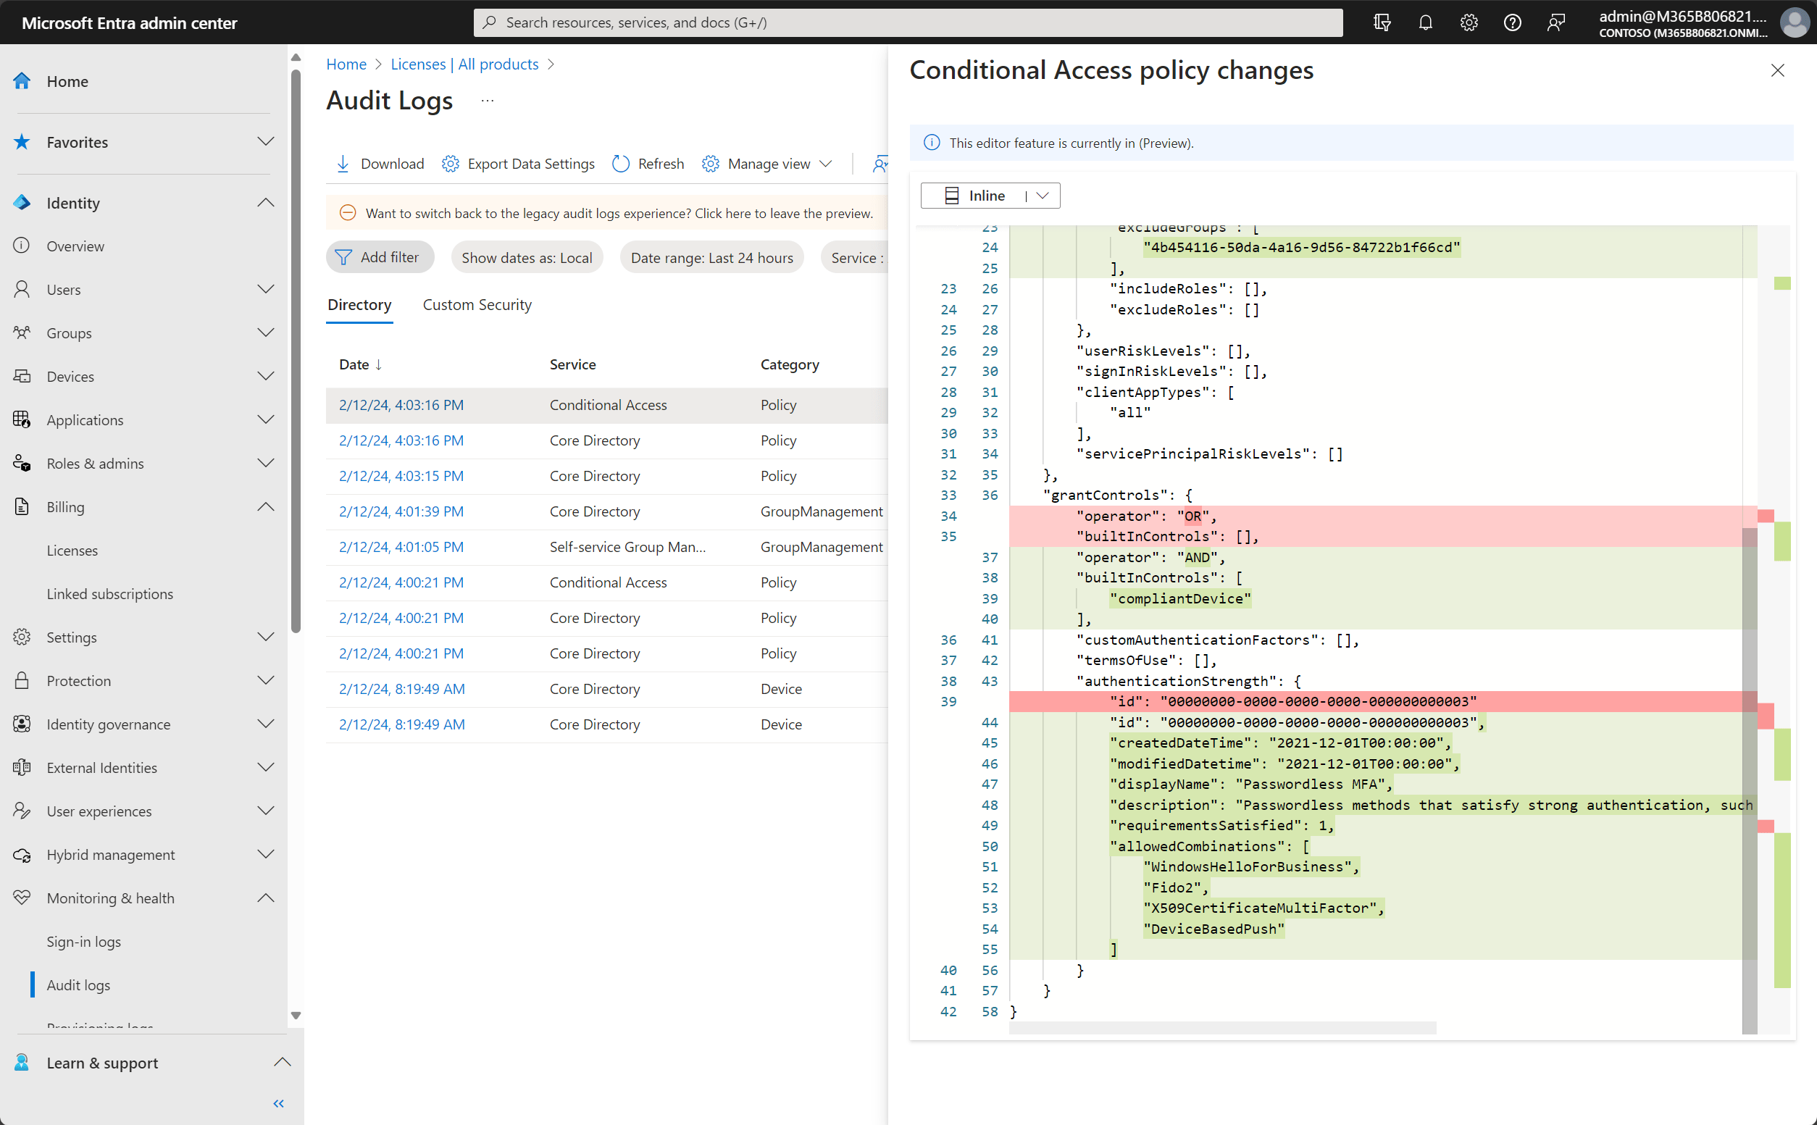Open the Licenses | All products breadcrumb
Image resolution: width=1817 pixels, height=1125 pixels.
click(x=464, y=64)
